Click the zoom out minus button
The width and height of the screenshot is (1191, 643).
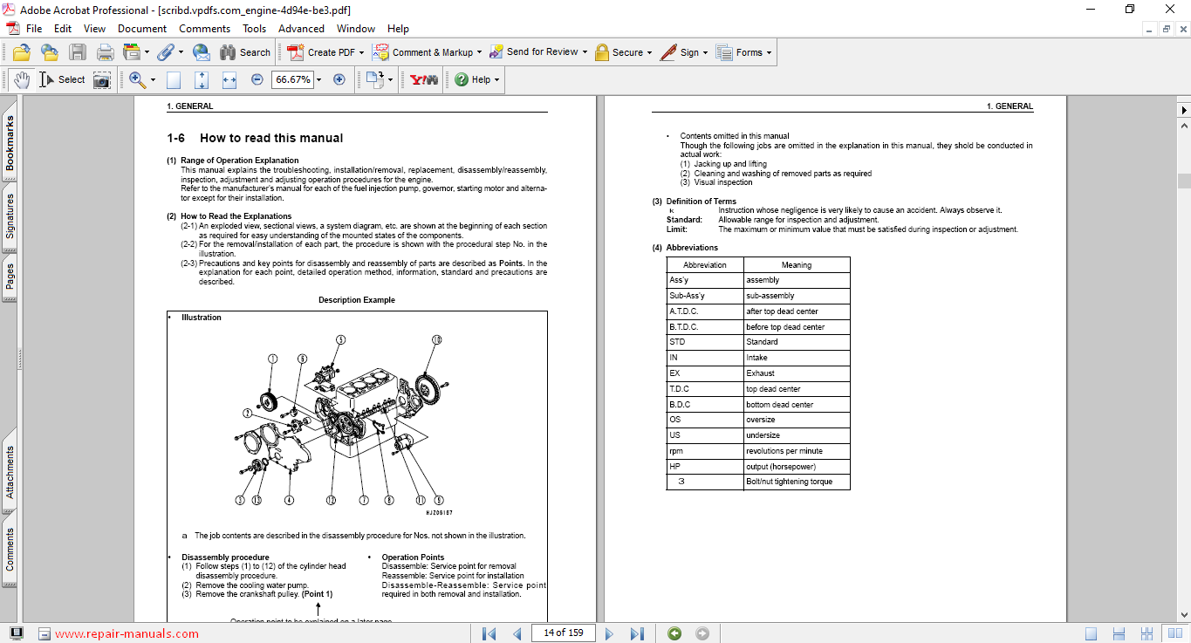click(257, 79)
